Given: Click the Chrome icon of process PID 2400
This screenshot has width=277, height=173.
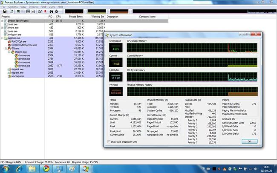Looking at the screenshot, I should point(13,52).
